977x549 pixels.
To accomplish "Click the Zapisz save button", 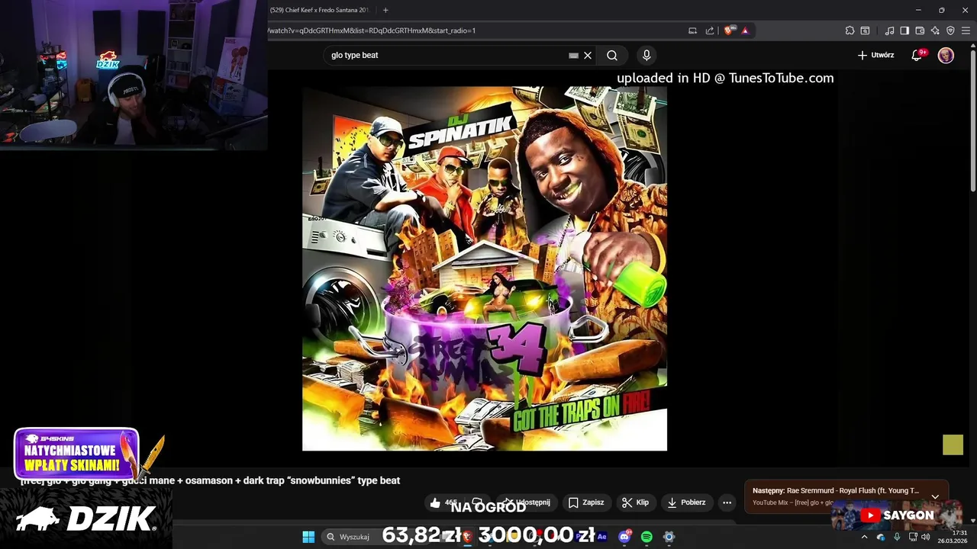I will (585, 502).
